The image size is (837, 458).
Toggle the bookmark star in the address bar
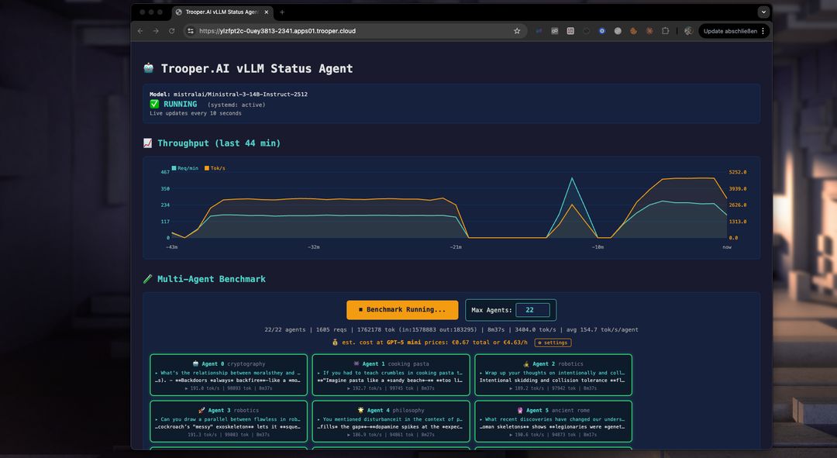point(517,31)
